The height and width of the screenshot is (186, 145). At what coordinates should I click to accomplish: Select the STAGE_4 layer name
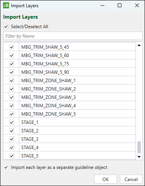[x=30, y=148]
